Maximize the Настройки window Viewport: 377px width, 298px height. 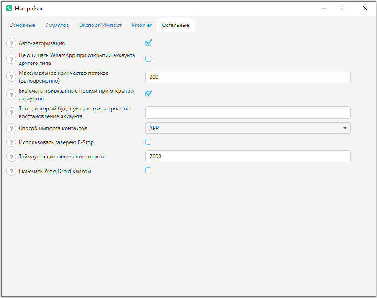pos(344,8)
